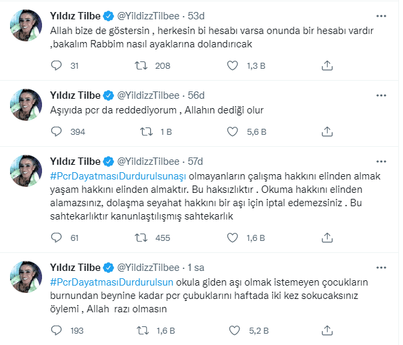Open the @YildizzTilbee handle on the 56d tweet

(151, 93)
